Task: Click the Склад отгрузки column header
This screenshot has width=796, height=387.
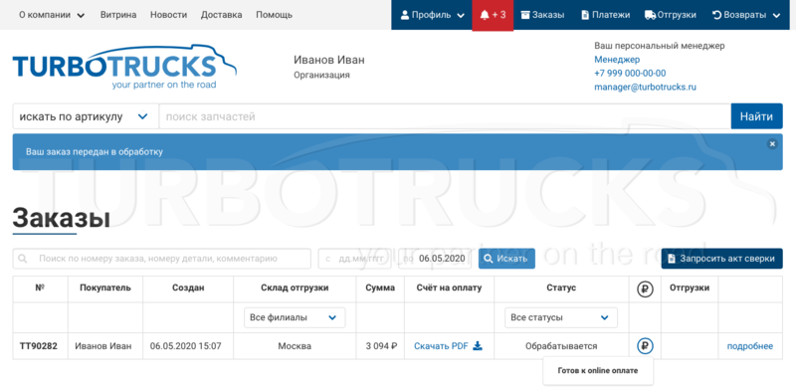Action: tap(295, 288)
